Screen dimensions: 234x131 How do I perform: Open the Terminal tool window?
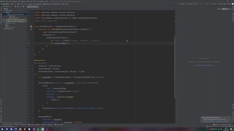coord(31,124)
